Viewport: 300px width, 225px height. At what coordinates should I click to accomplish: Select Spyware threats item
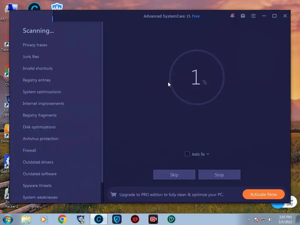(37, 185)
